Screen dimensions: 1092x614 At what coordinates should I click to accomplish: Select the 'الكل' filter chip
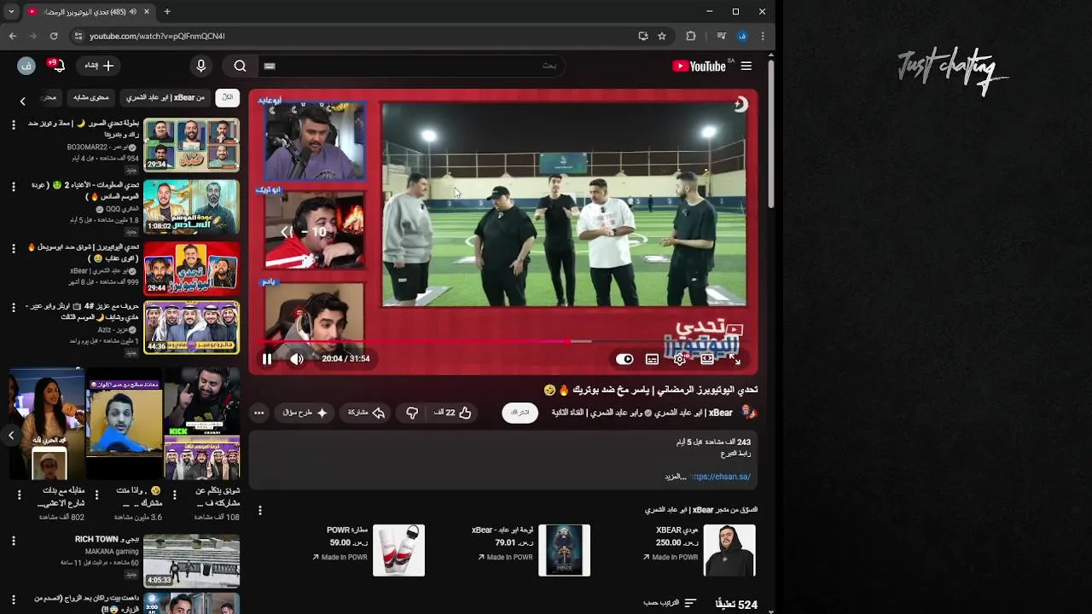227,98
